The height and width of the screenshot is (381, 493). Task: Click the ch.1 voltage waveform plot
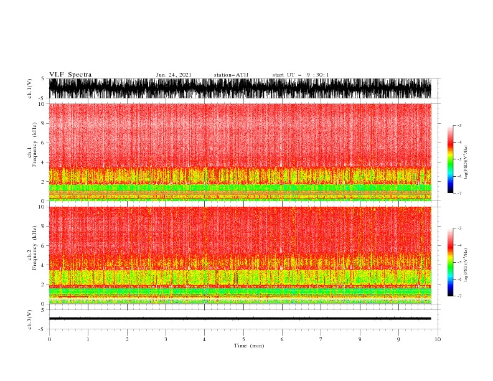point(240,88)
